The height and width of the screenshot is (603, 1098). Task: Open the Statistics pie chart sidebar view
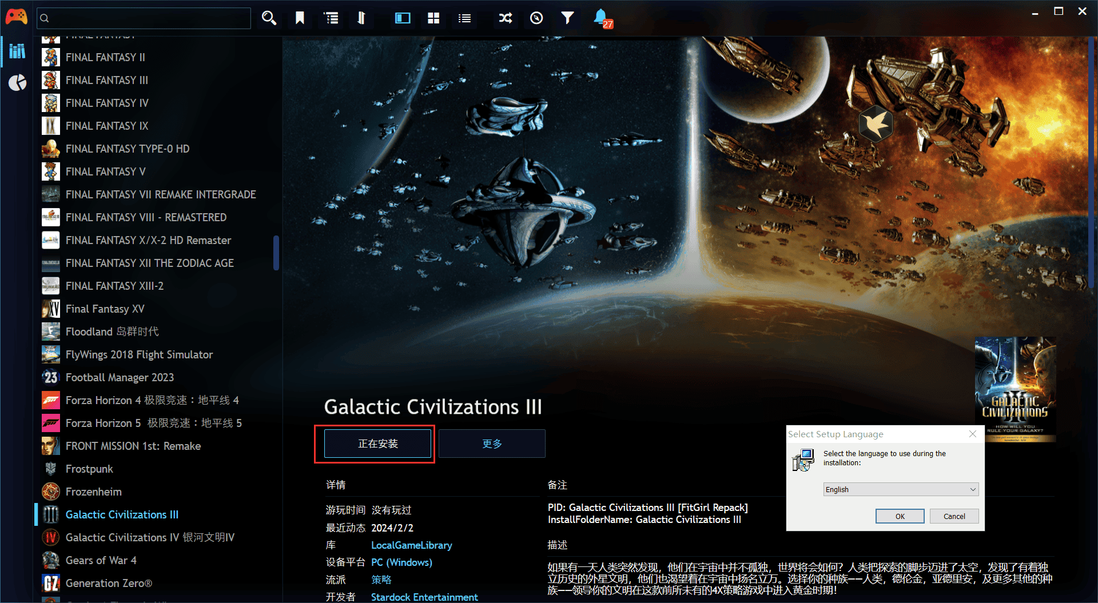tap(17, 83)
